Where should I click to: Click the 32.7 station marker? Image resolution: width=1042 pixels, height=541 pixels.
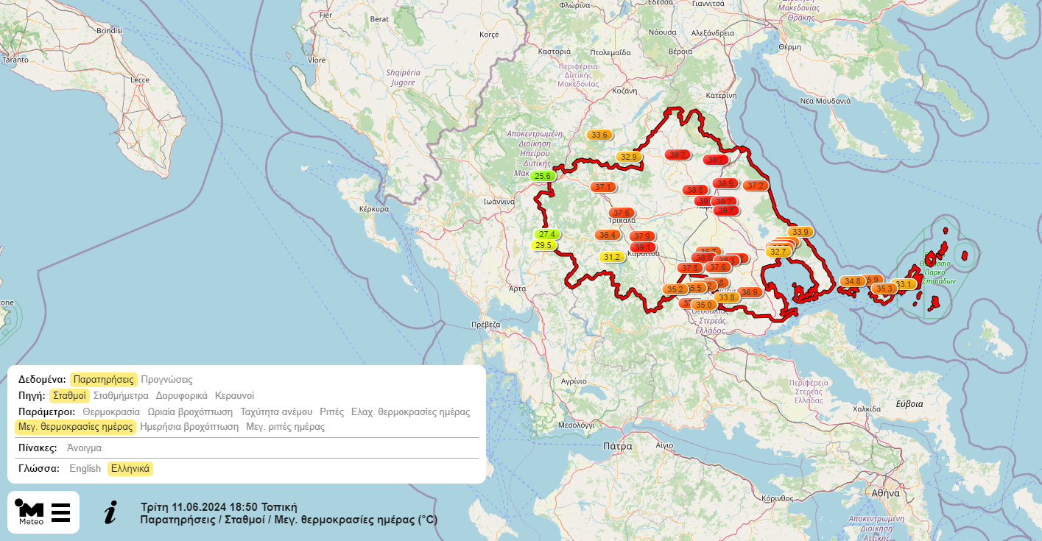pos(778,252)
